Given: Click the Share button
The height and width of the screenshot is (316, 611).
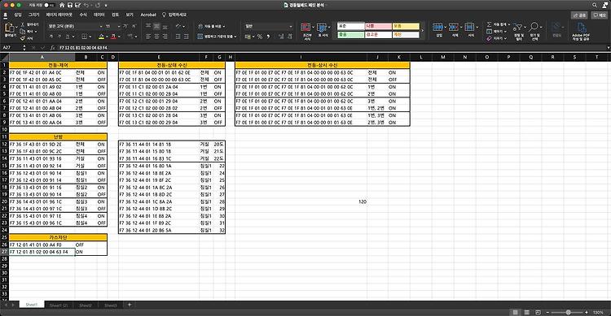Looking at the screenshot, I should click(x=579, y=15).
